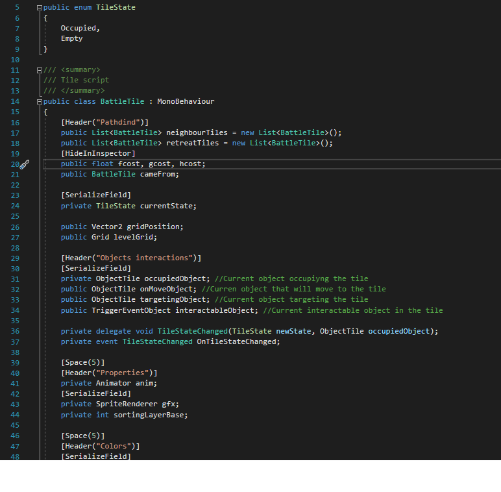This screenshot has height=492, width=501.
Task: Click line number 24 in the margin
Action: (15, 206)
